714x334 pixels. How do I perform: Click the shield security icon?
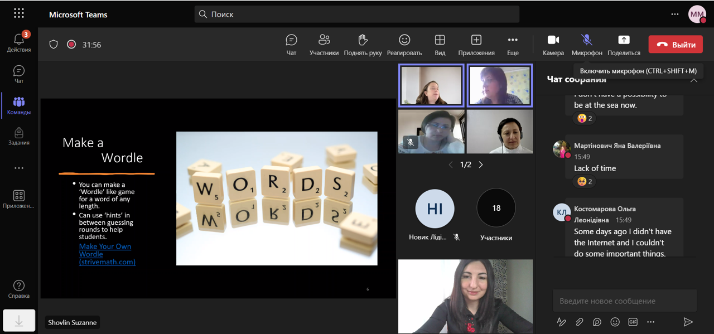(x=54, y=45)
